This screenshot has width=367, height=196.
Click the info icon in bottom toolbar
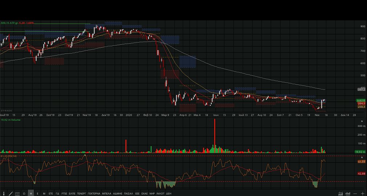4,193
